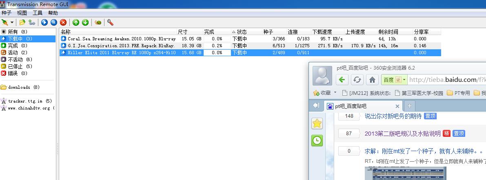The image size is (486, 180).
Task: Click the download icon beside Killer Elite
Action: pyautogui.click(x=64, y=53)
